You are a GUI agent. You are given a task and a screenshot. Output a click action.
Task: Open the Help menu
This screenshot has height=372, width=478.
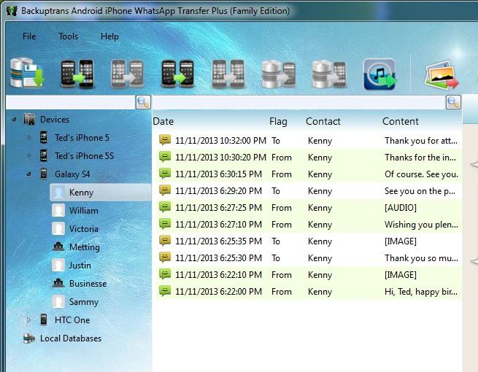click(109, 36)
